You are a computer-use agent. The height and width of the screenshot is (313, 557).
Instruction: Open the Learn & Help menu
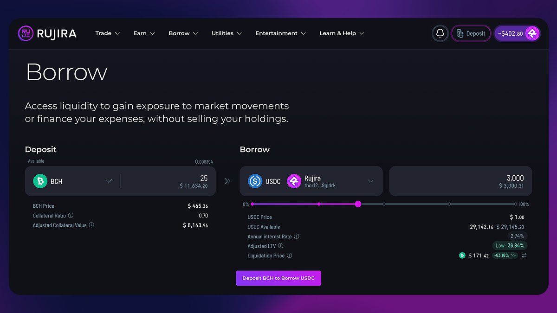point(342,33)
